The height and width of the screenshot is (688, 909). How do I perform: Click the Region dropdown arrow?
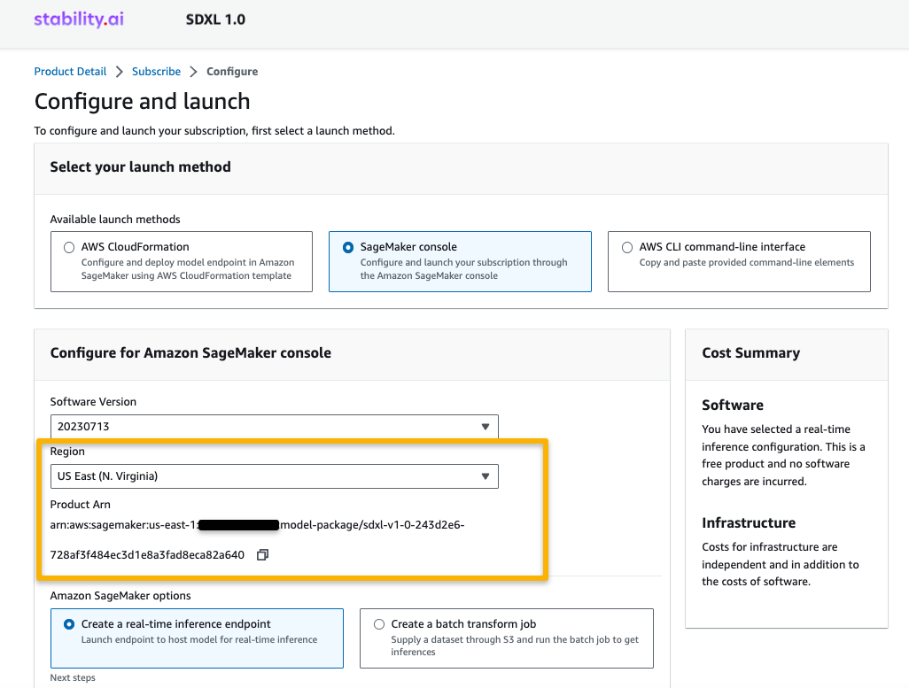click(486, 476)
